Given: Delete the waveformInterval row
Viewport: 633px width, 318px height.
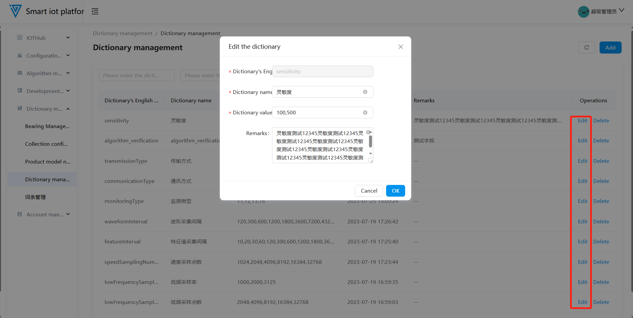Looking at the screenshot, I should coord(601,222).
